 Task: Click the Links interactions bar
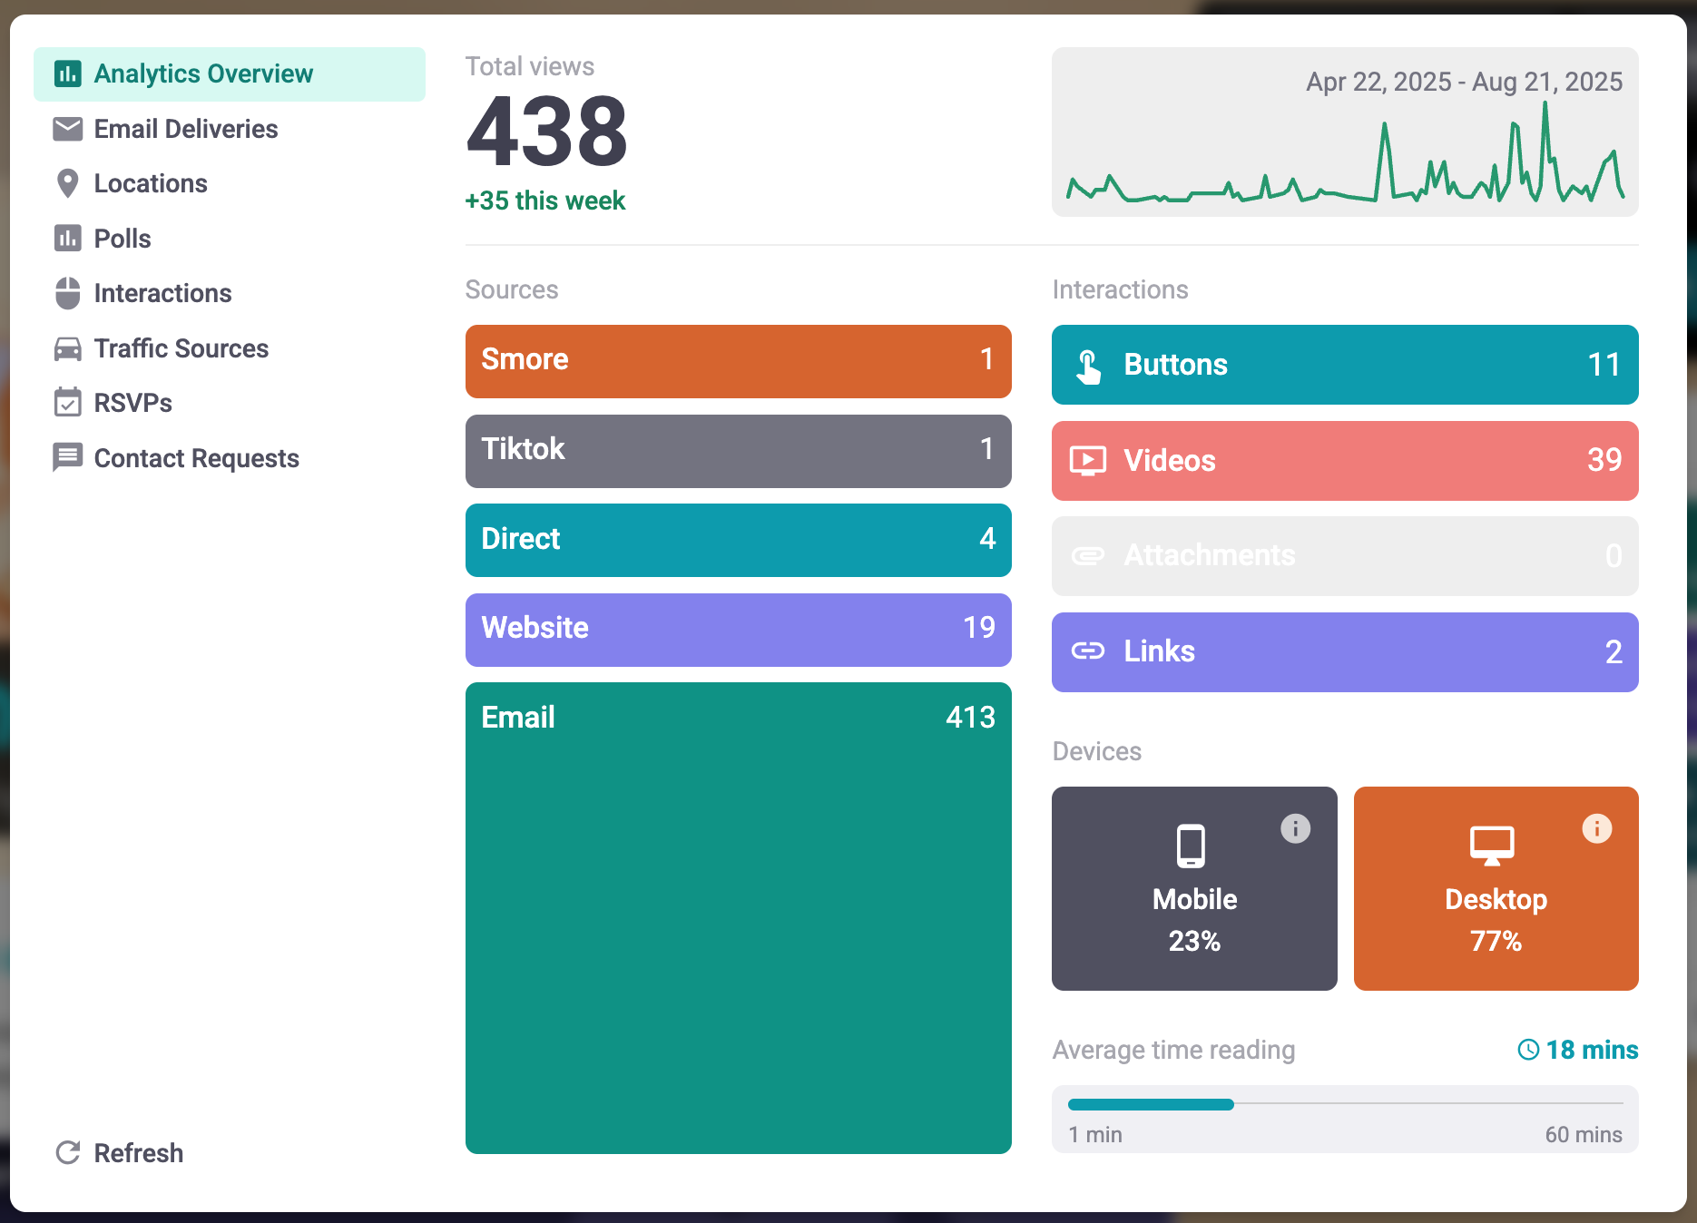(1344, 652)
